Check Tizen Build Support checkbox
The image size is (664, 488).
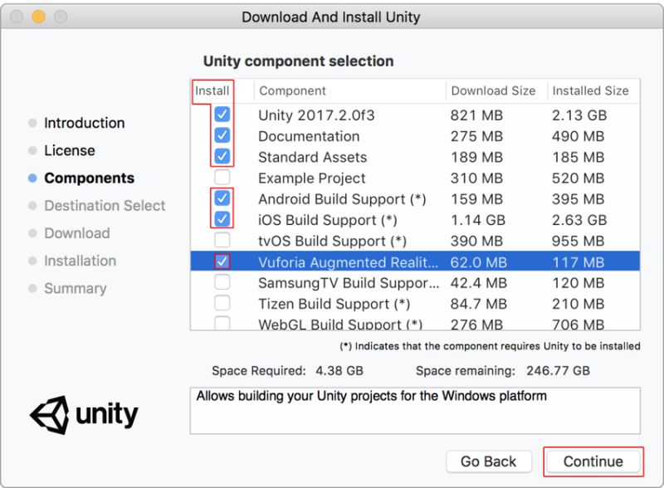pyautogui.click(x=222, y=303)
